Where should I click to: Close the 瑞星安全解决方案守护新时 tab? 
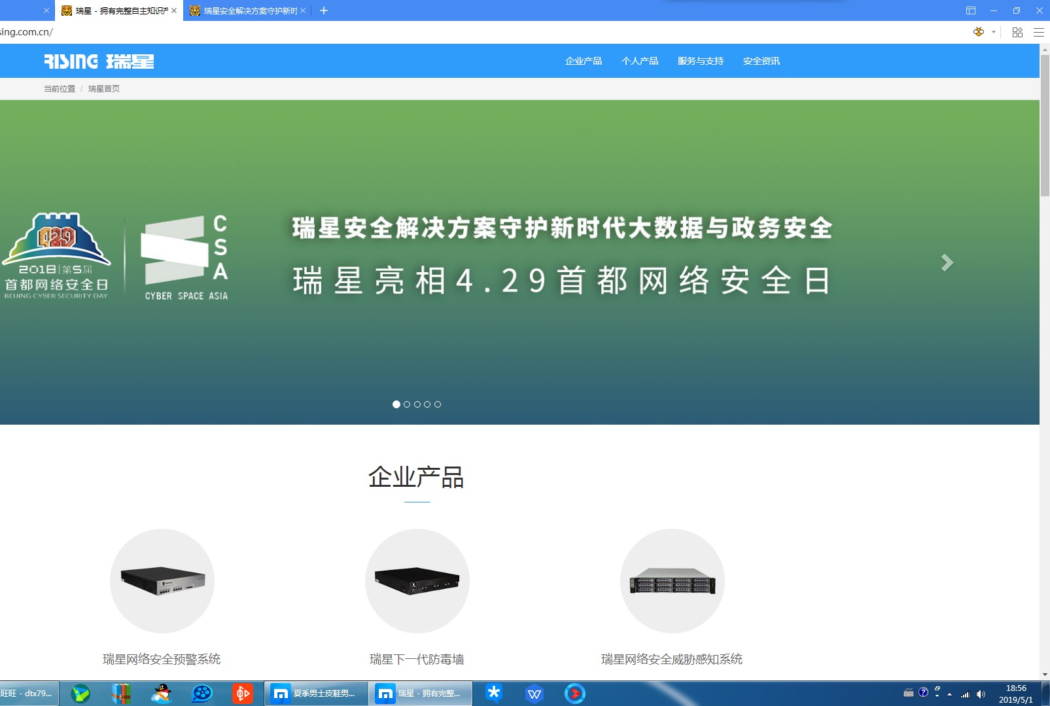[303, 10]
